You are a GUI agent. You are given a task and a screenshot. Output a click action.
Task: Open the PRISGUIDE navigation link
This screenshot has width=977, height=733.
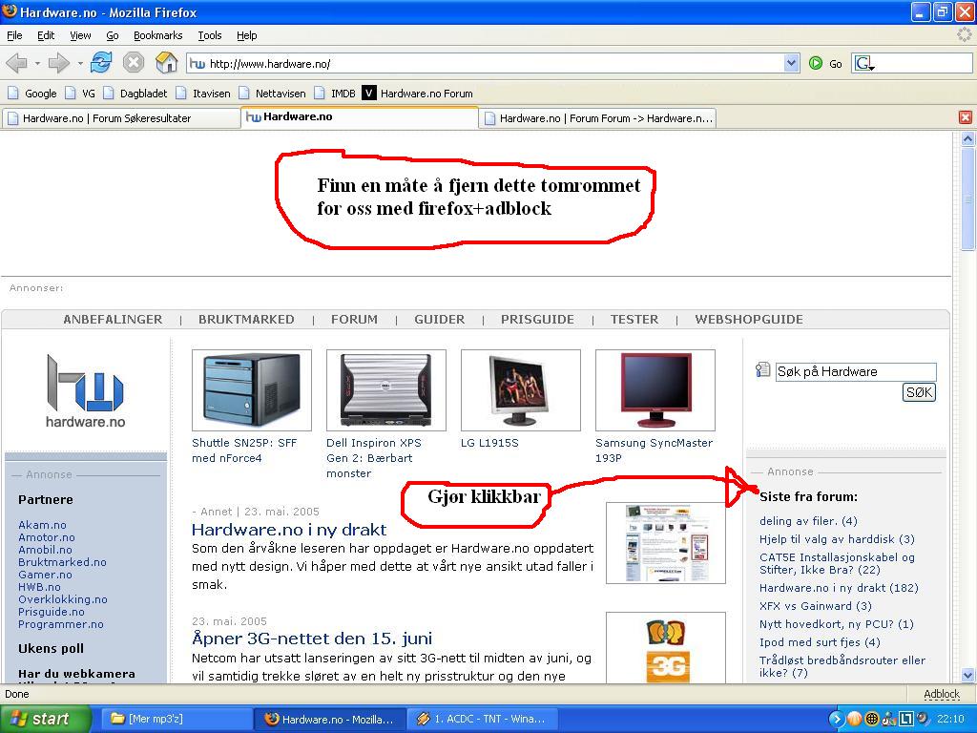(538, 319)
